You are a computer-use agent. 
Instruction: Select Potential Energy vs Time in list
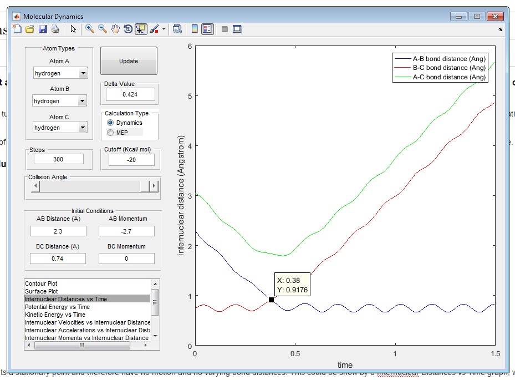tap(58, 307)
